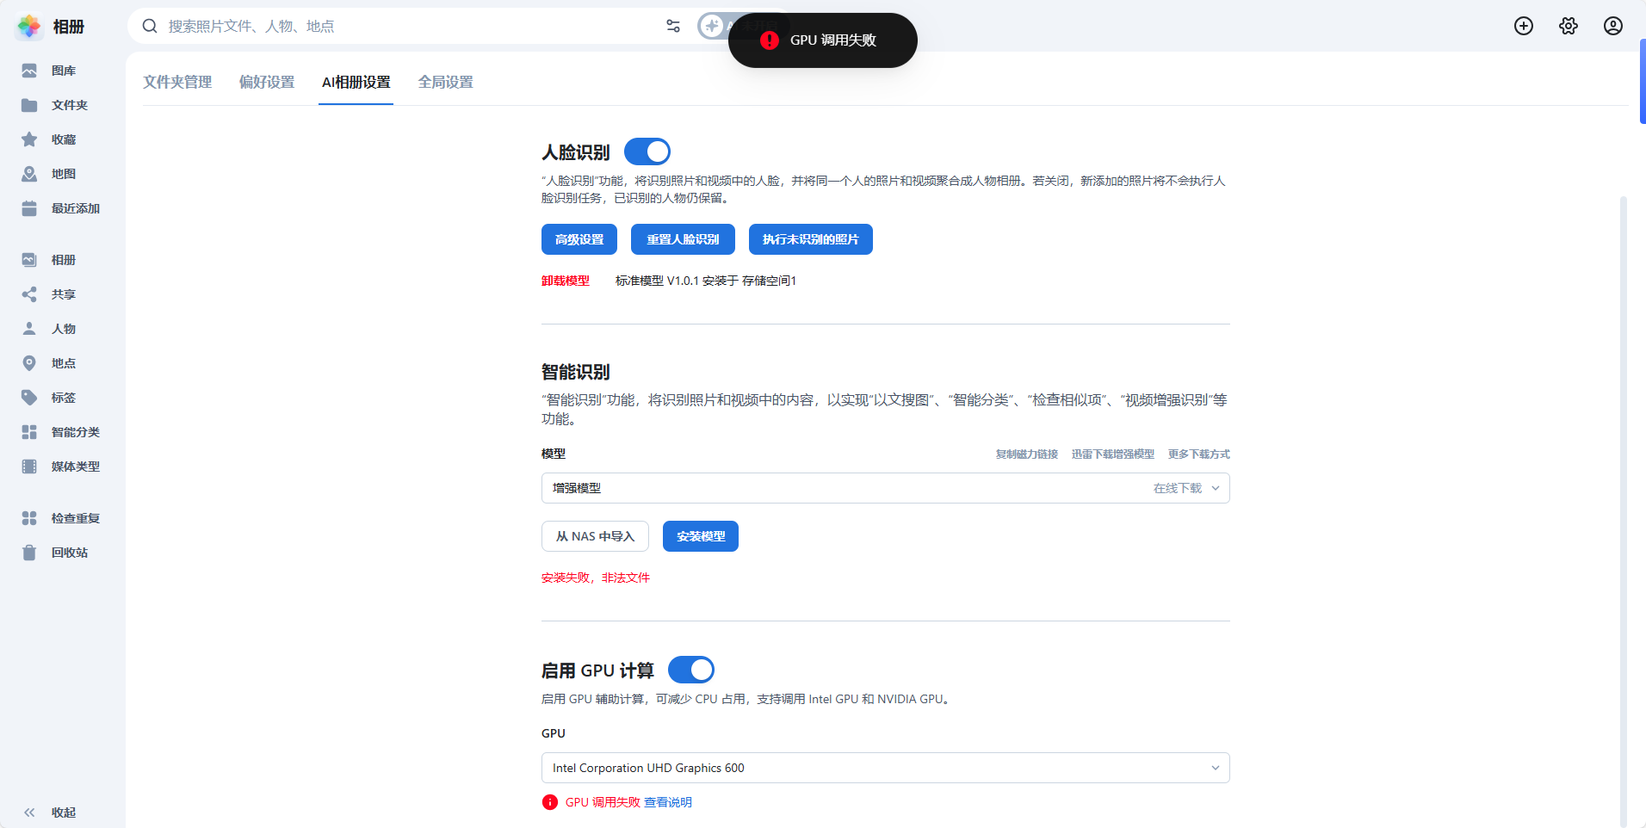Open the Folders (文件夹) sidebar icon
1646x828 pixels.
click(x=29, y=105)
